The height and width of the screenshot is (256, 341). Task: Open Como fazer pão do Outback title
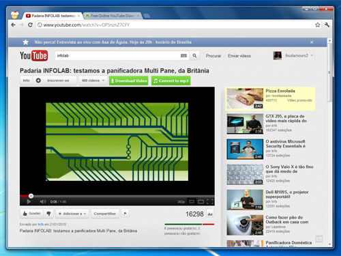coord(287,220)
